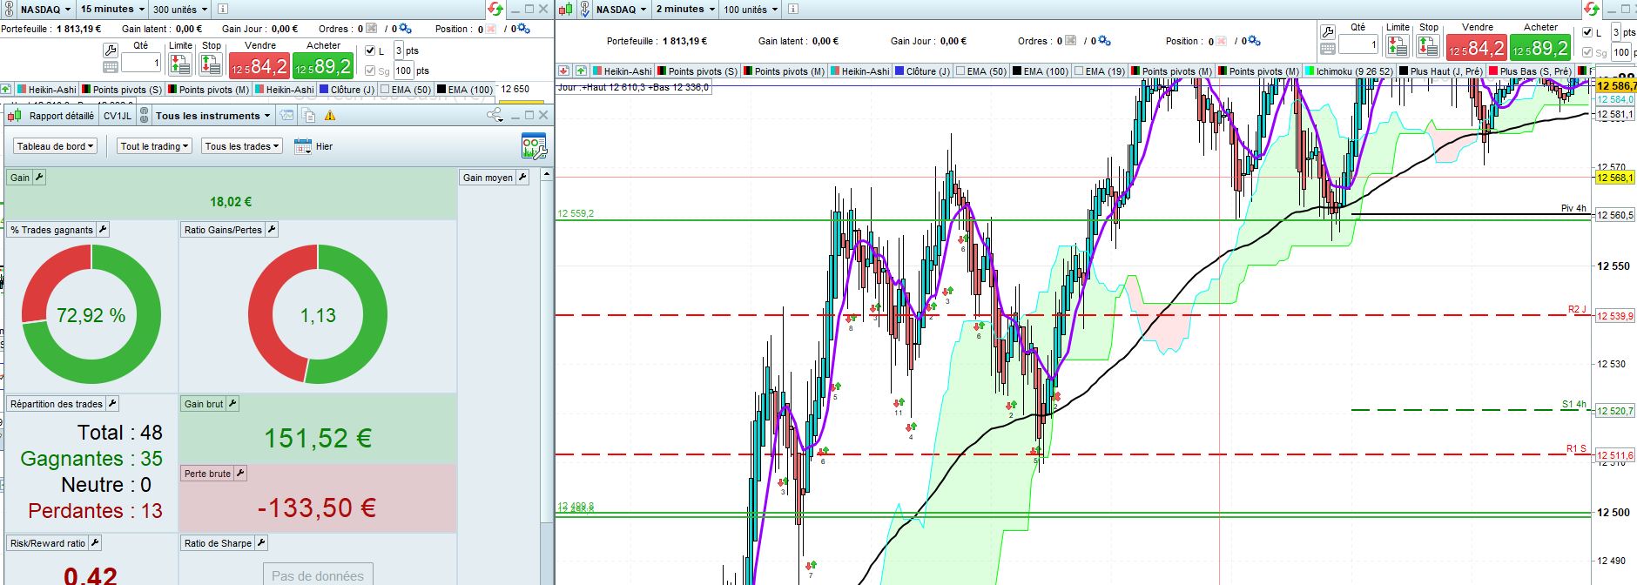Click Acheter 89,2 button in 2-minute window
Viewport: 1637px width, 585px height.
(1539, 47)
